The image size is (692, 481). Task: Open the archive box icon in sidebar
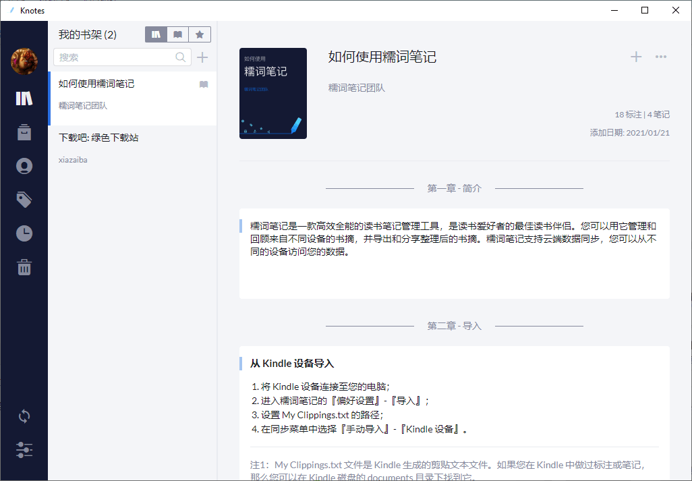[x=24, y=132]
